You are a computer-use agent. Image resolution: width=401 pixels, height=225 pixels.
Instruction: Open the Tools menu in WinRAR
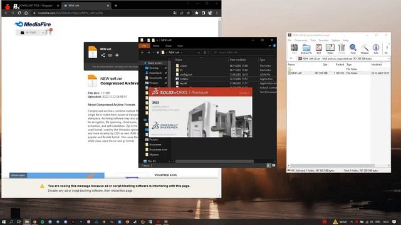point(313,40)
